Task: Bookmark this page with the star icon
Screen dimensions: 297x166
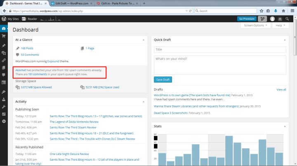Action: [x=262, y=11]
